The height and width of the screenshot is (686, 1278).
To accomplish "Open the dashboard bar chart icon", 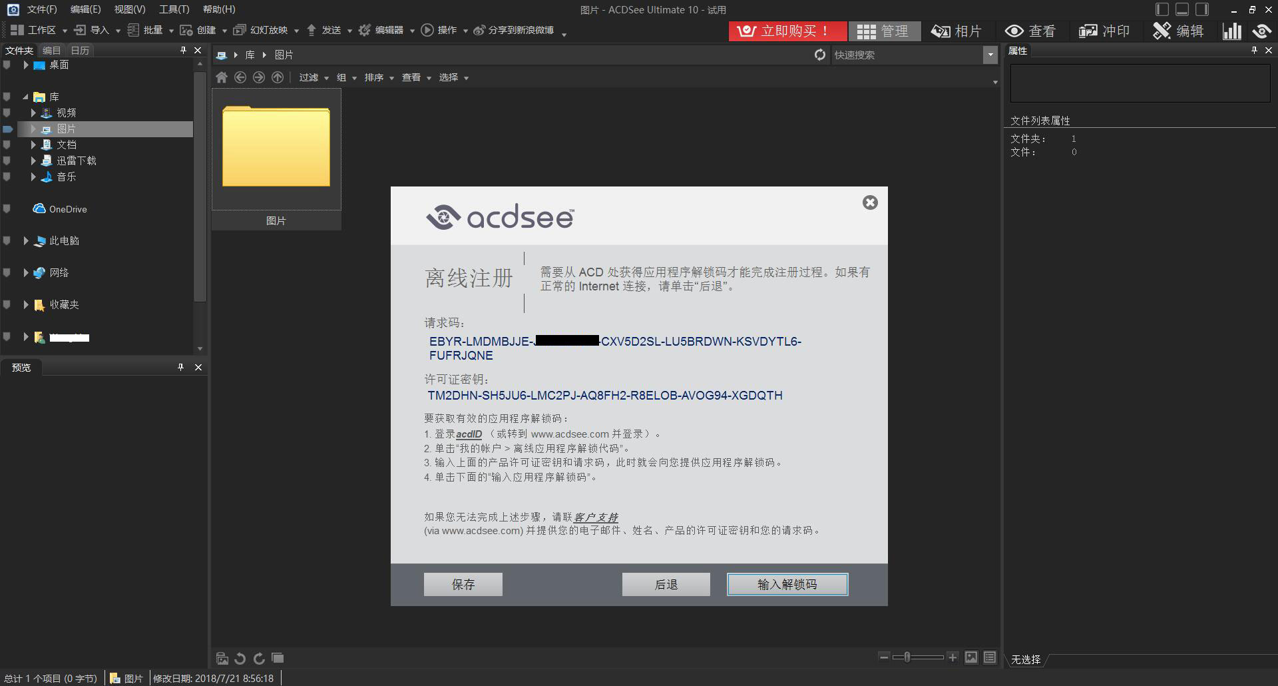I will coord(1231,31).
